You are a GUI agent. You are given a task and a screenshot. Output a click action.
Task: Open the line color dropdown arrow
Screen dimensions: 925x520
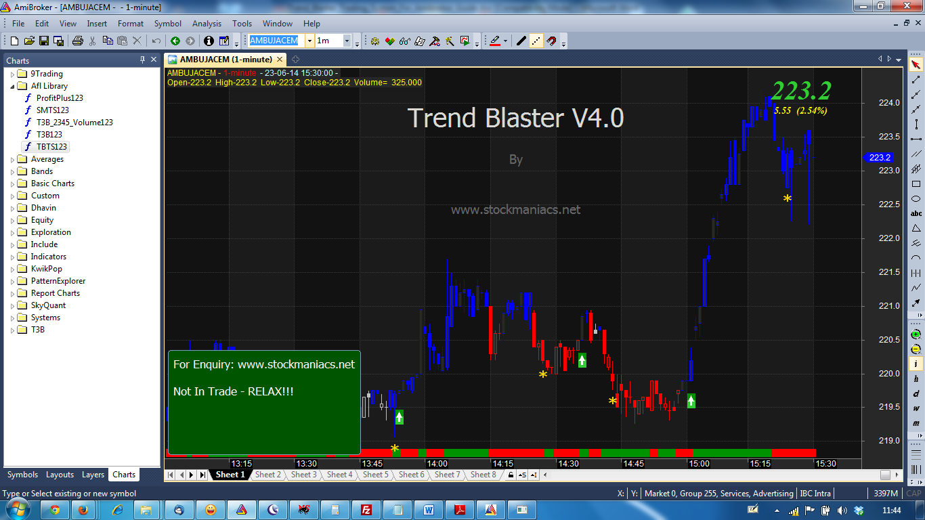505,41
